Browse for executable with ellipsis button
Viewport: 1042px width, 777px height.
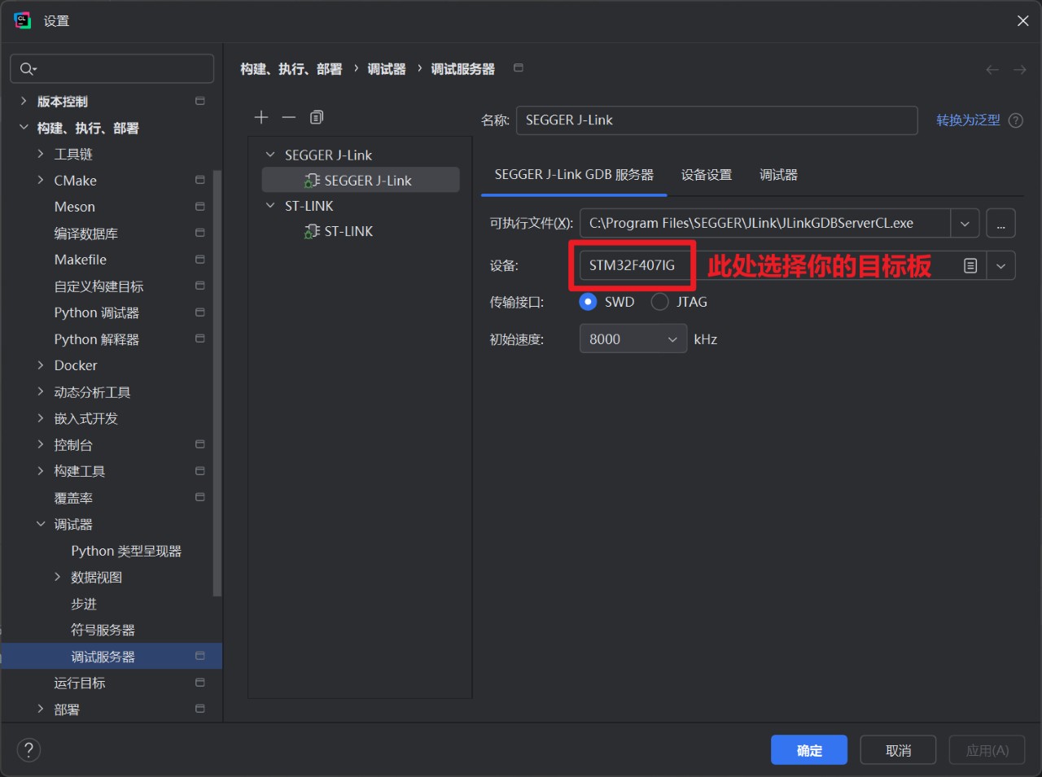tap(1000, 224)
